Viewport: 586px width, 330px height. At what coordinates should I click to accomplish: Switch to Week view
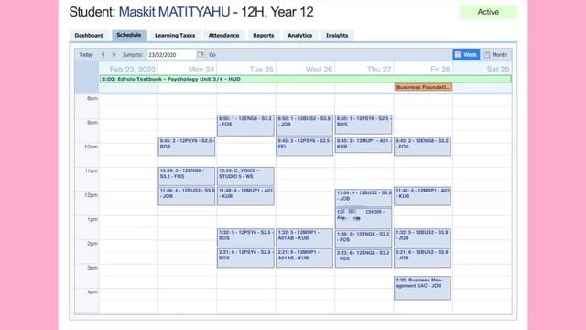(x=466, y=55)
